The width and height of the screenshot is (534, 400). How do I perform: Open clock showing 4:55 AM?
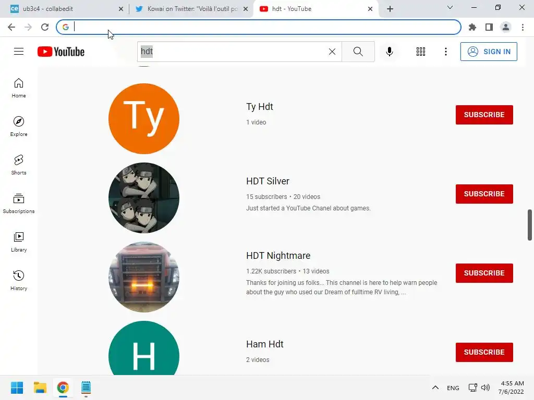point(511,387)
